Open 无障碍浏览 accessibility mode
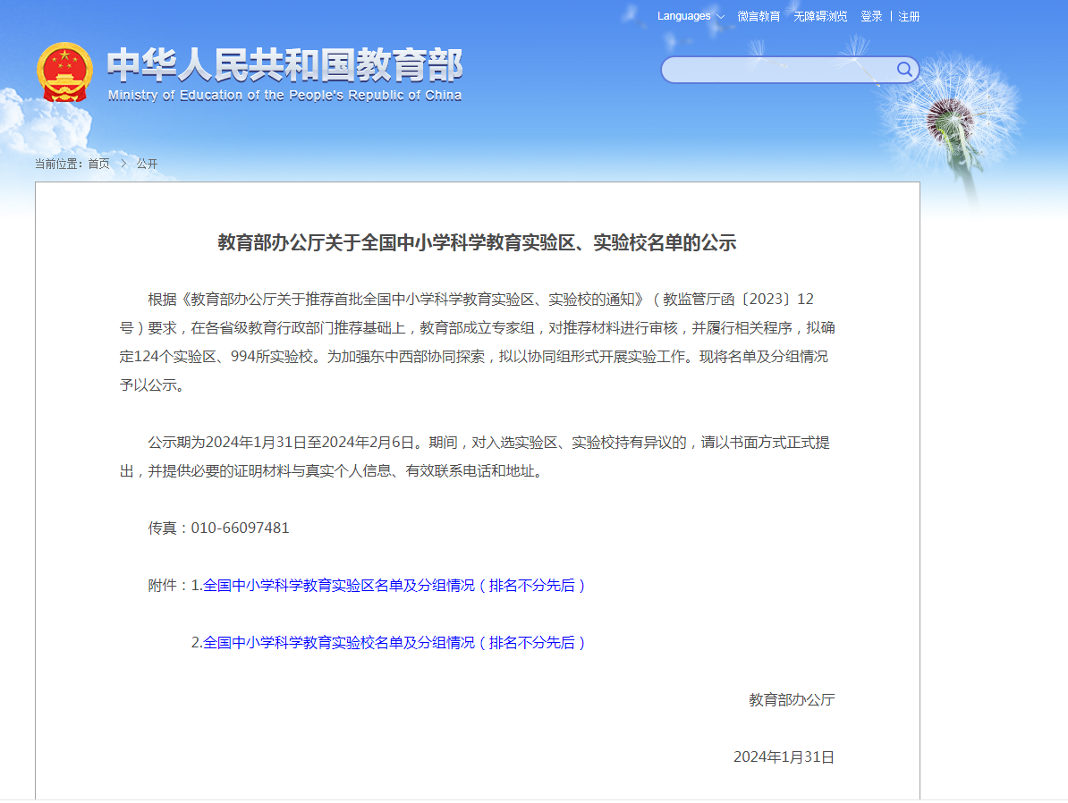This screenshot has width=1068, height=803. tap(820, 16)
